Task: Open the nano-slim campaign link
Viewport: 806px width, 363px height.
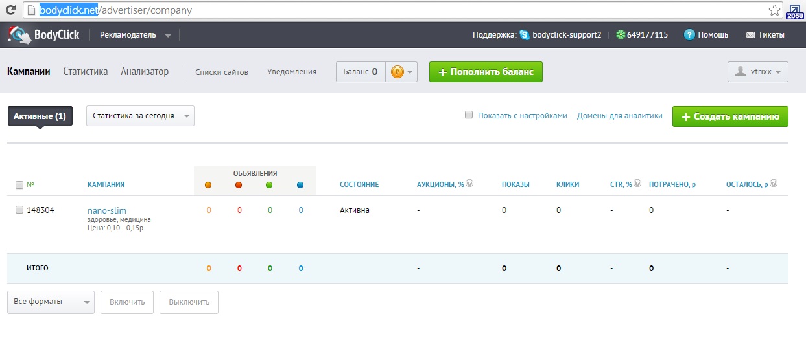Action: pyautogui.click(x=107, y=210)
